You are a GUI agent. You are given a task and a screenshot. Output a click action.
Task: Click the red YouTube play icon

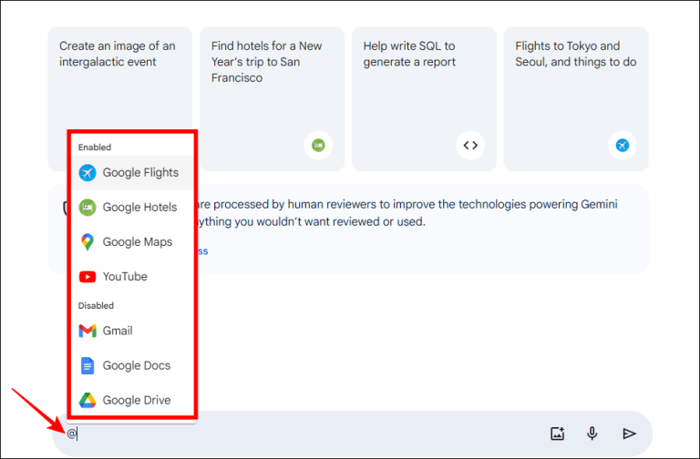point(87,277)
